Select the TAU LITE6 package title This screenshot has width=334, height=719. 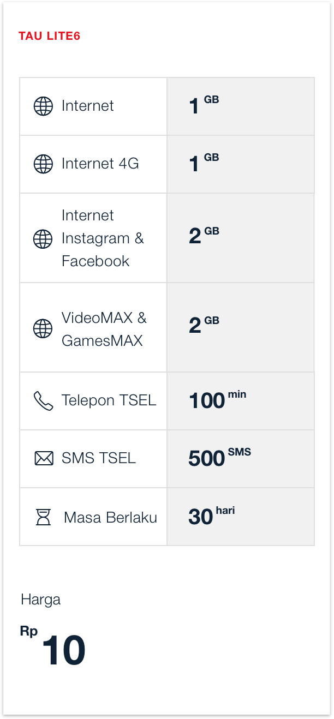(50, 37)
